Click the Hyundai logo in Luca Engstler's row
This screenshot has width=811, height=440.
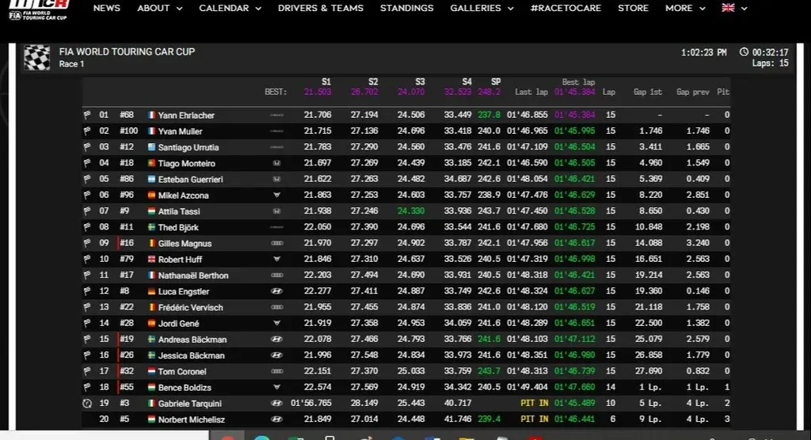click(276, 292)
